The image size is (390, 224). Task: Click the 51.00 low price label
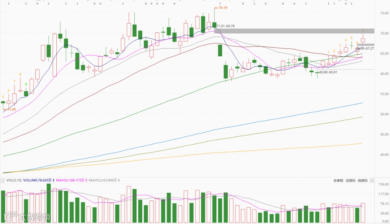tap(12, 109)
